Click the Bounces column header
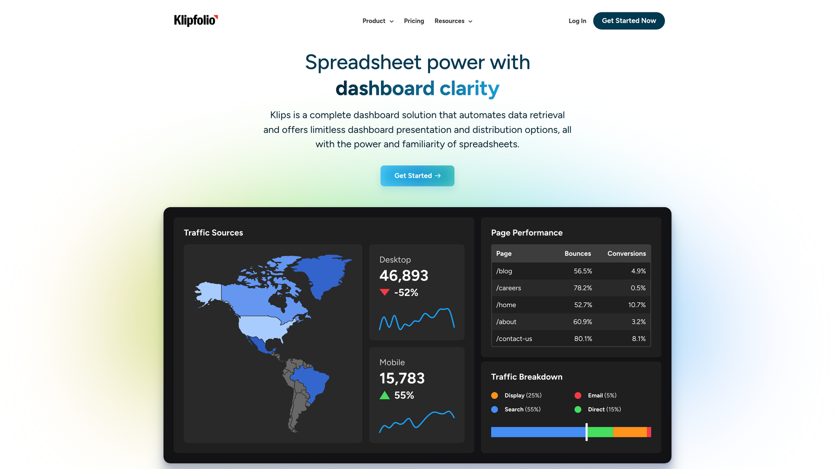Image resolution: width=835 pixels, height=469 pixels. 578,254
